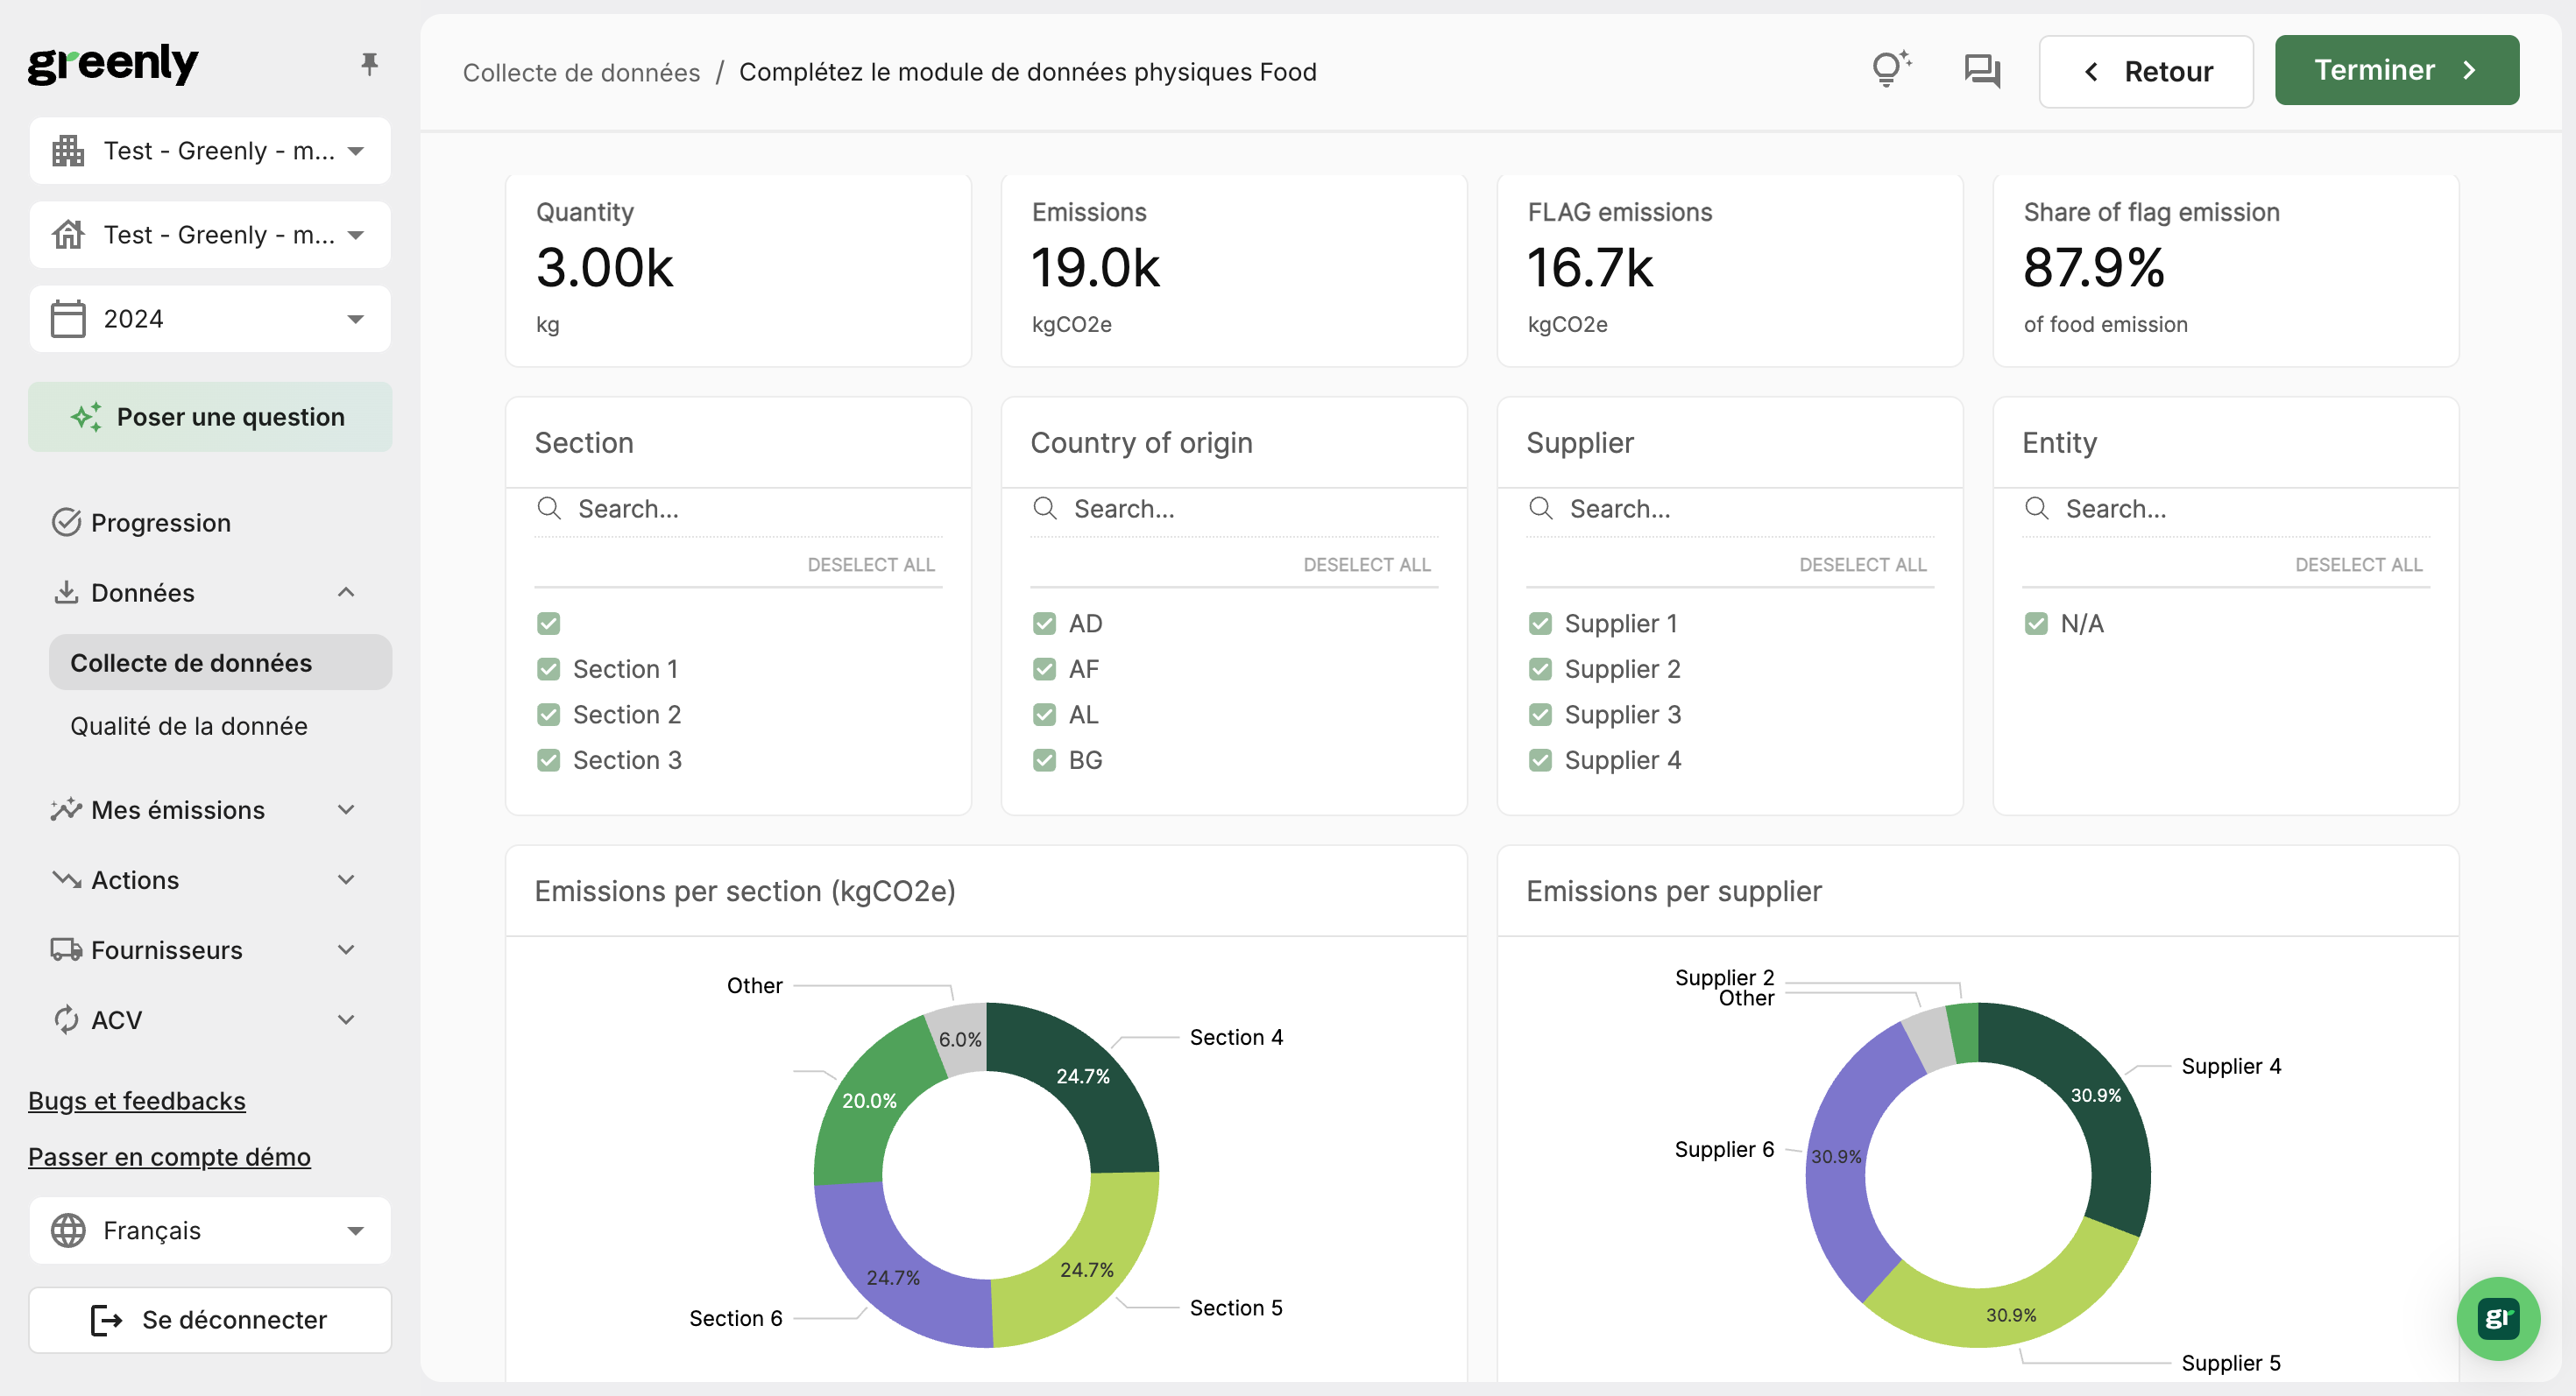Viewport: 2576px width, 1396px height.
Task: Open the Français language dropdown
Action: coord(210,1230)
